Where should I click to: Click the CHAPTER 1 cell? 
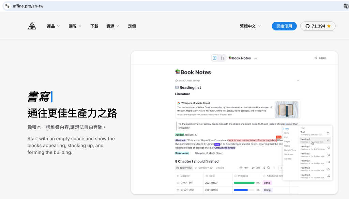click(x=189, y=183)
